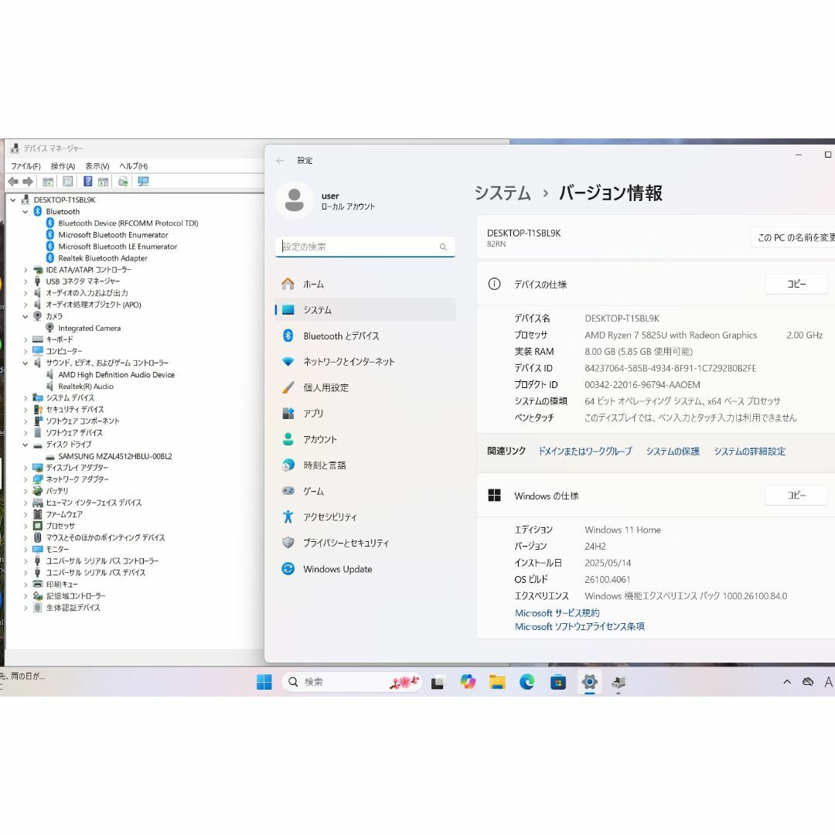Expand IDE ATA/ATAPI コントローラー node
Viewport: 835px width, 835px height.
pyautogui.click(x=25, y=270)
